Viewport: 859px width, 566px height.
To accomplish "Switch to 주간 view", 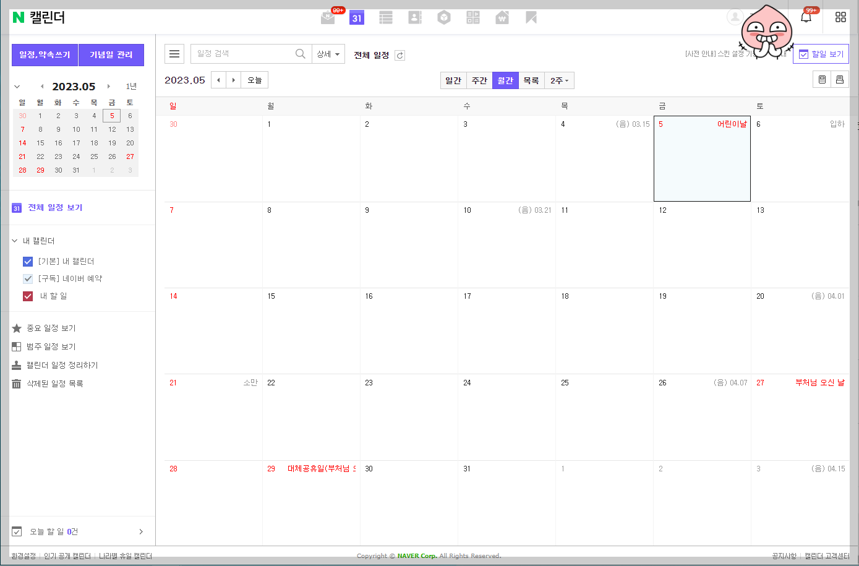I will tap(479, 80).
